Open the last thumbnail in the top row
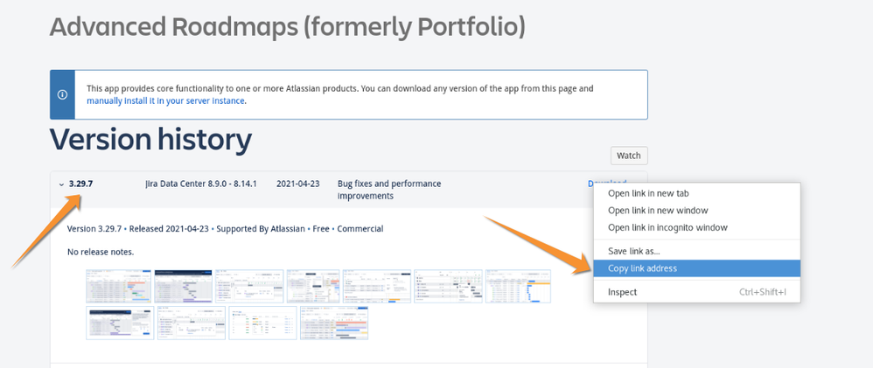 [x=518, y=286]
